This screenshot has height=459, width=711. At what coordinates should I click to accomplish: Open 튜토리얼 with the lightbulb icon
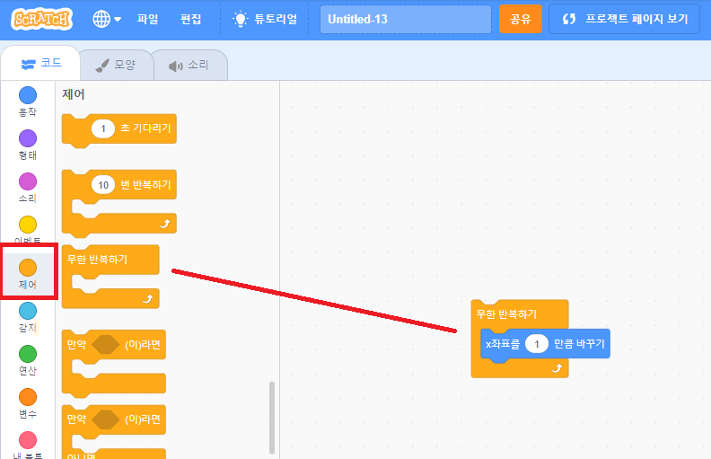265,19
